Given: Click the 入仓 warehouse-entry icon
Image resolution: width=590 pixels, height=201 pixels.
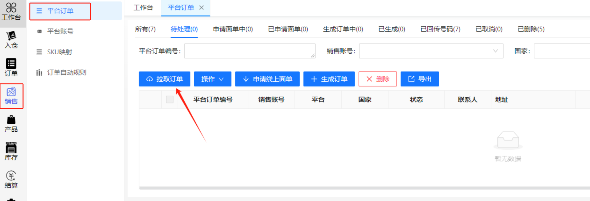Looking at the screenshot, I should click(x=11, y=40).
